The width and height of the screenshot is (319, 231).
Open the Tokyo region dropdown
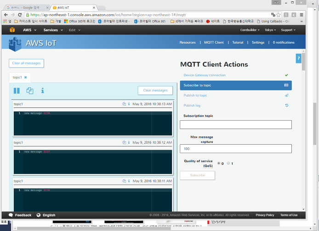coord(270,30)
